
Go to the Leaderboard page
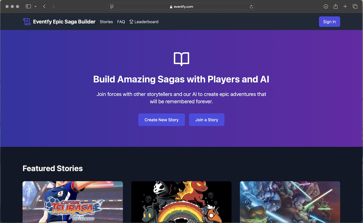click(146, 22)
